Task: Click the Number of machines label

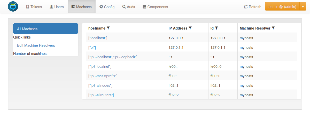Action: click(30, 54)
